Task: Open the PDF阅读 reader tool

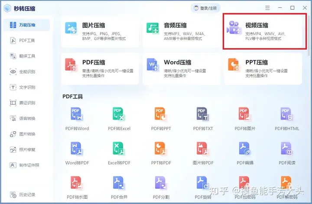Action: 287,153
